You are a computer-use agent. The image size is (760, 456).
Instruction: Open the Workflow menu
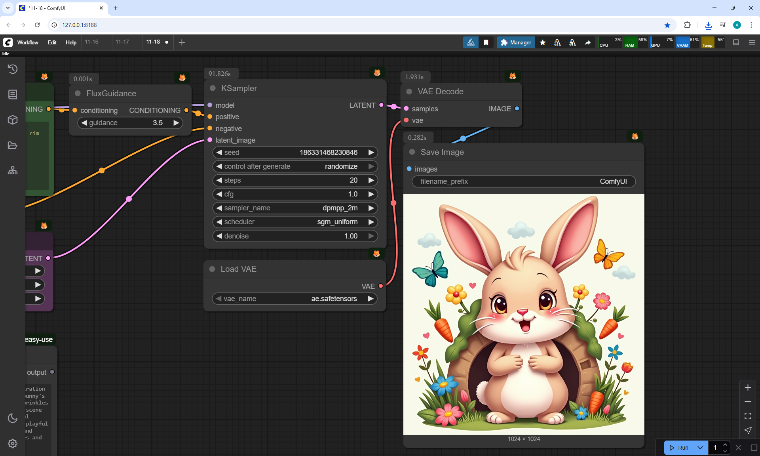click(28, 42)
